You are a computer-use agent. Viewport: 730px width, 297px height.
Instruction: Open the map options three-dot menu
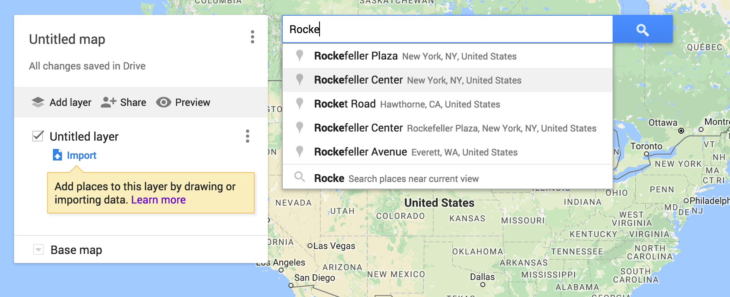click(x=252, y=37)
